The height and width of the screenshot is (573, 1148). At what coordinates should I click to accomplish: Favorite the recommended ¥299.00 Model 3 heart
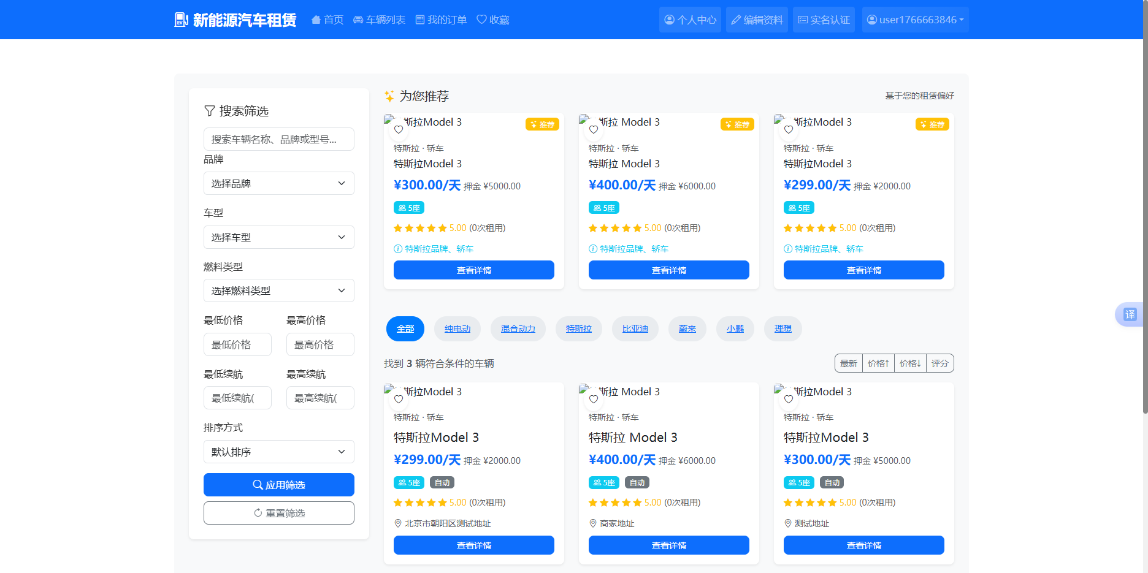click(789, 129)
